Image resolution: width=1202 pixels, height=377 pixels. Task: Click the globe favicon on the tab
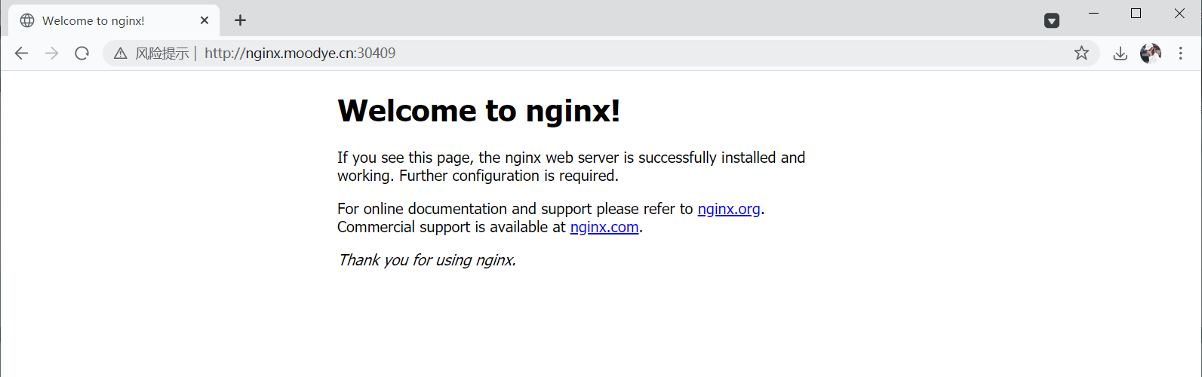27,20
